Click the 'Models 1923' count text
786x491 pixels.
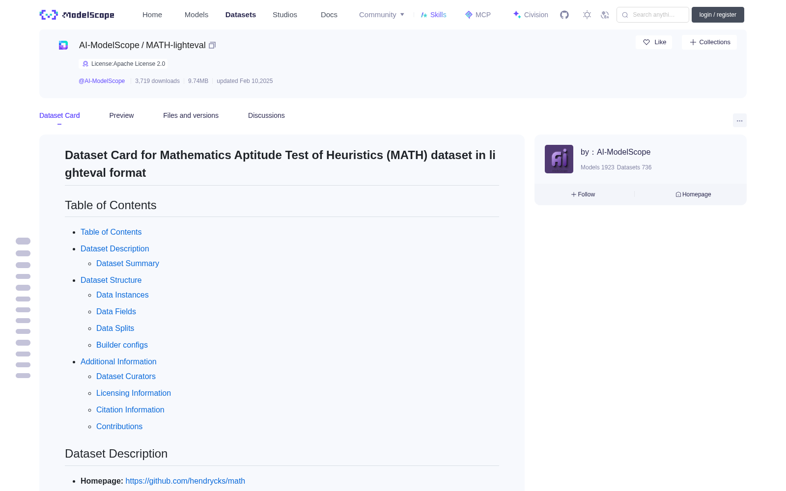597,167
